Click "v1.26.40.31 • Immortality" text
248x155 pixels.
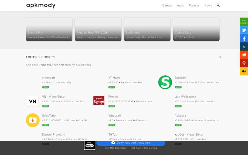[57, 82]
